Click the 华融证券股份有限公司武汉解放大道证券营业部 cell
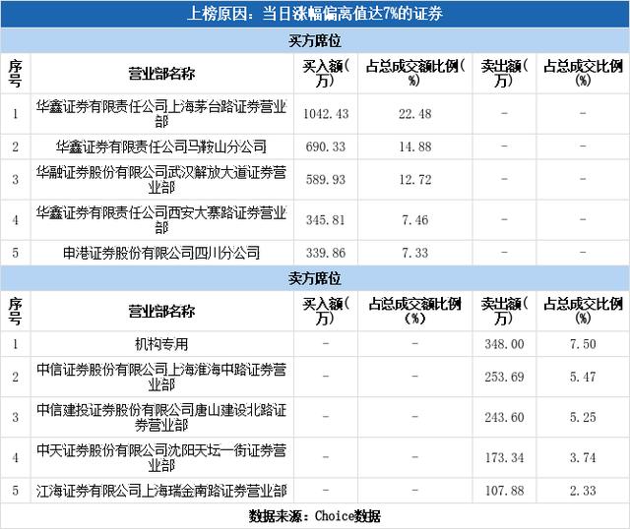 pos(161,180)
